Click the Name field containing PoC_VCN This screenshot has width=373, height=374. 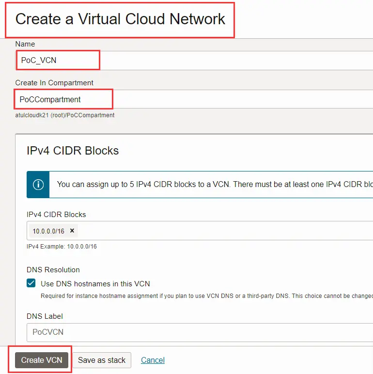(194, 61)
